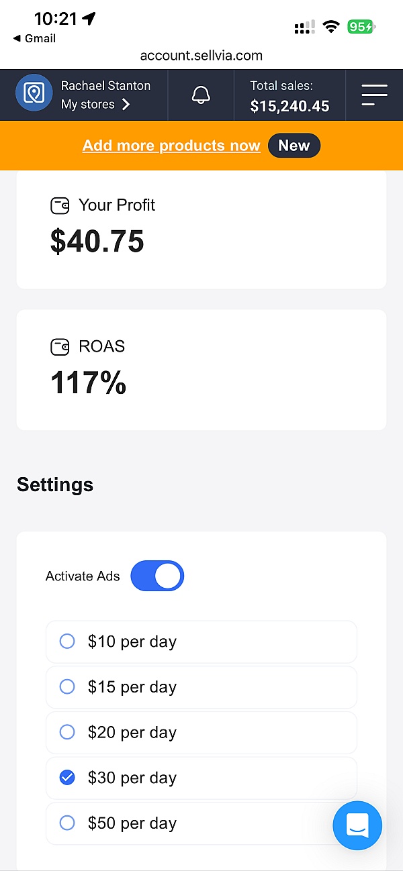The height and width of the screenshot is (871, 403).
Task: Expand the My stores chevron
Action: click(126, 105)
